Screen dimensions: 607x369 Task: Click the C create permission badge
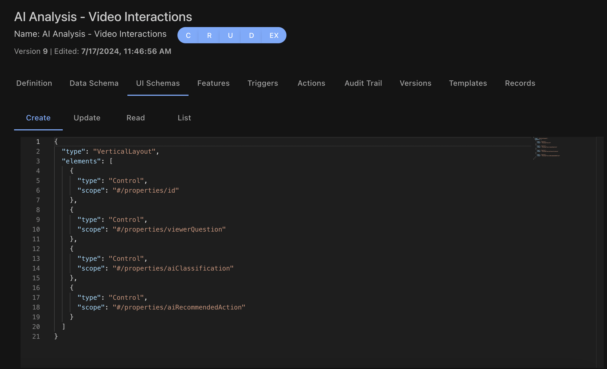tap(188, 35)
